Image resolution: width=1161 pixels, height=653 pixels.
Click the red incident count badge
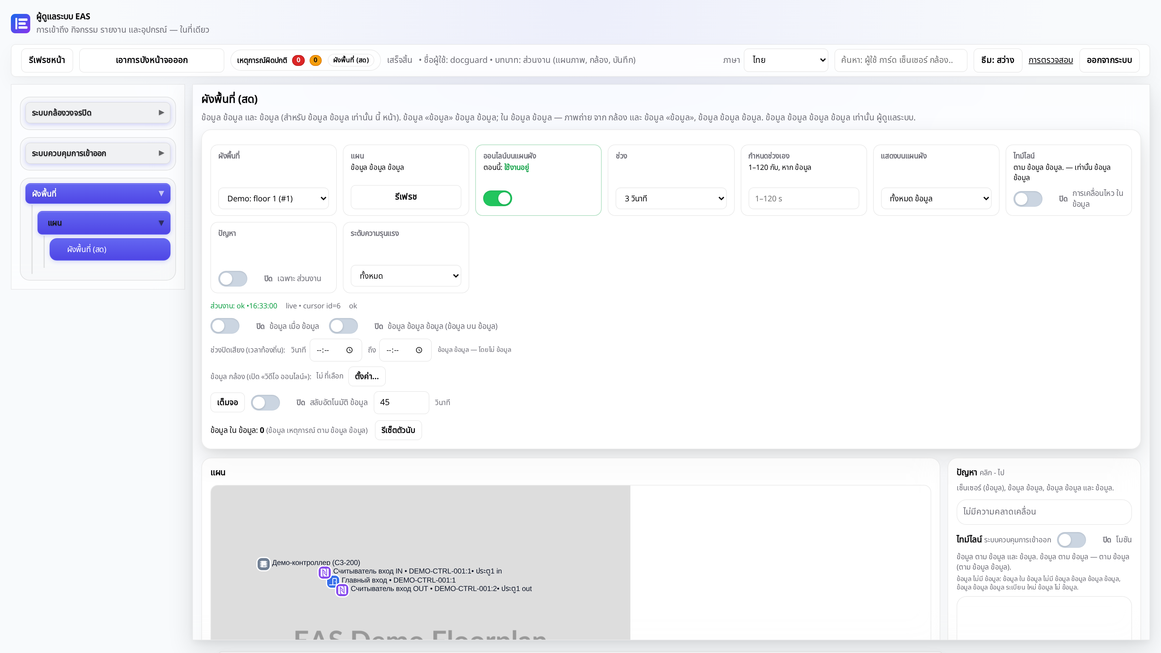pyautogui.click(x=298, y=60)
